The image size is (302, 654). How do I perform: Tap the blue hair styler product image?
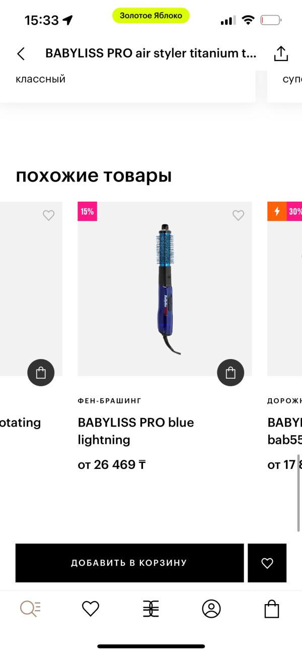tap(165, 289)
